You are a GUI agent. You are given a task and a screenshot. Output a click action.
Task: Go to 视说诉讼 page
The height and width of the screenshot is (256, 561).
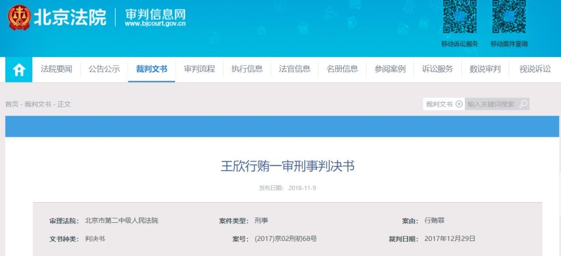(535, 69)
